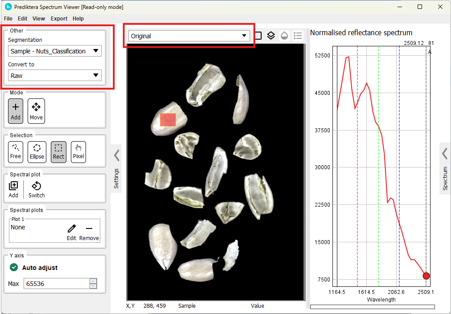Add a new spectral plot

(13, 189)
